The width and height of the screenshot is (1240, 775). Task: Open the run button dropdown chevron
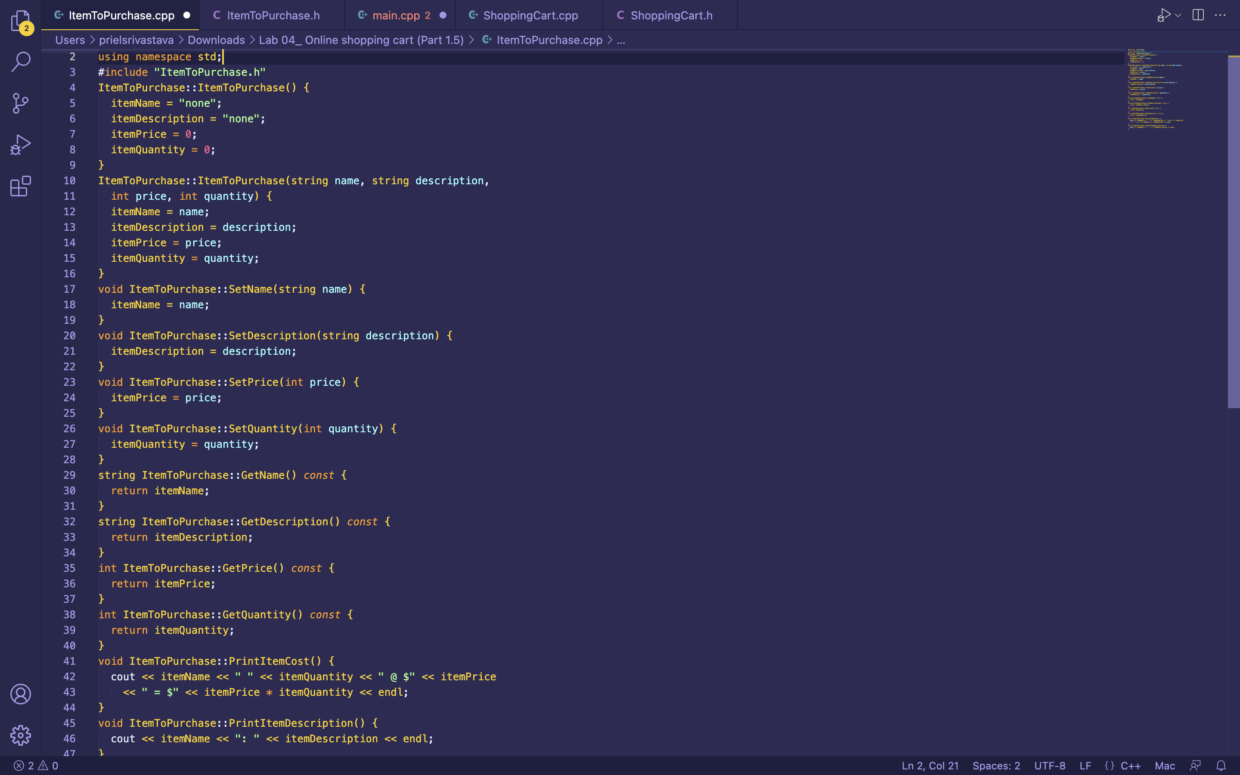[x=1178, y=15]
